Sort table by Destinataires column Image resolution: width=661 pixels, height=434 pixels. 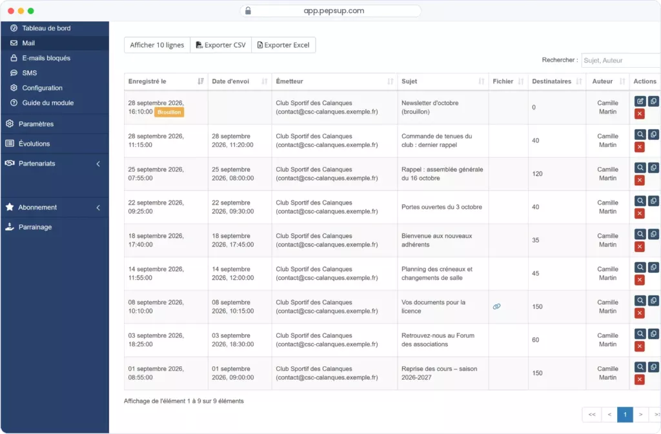point(557,81)
